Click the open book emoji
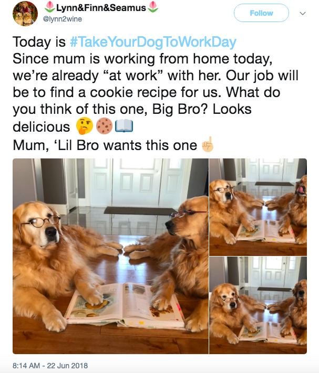The image size is (319, 373). (124, 126)
